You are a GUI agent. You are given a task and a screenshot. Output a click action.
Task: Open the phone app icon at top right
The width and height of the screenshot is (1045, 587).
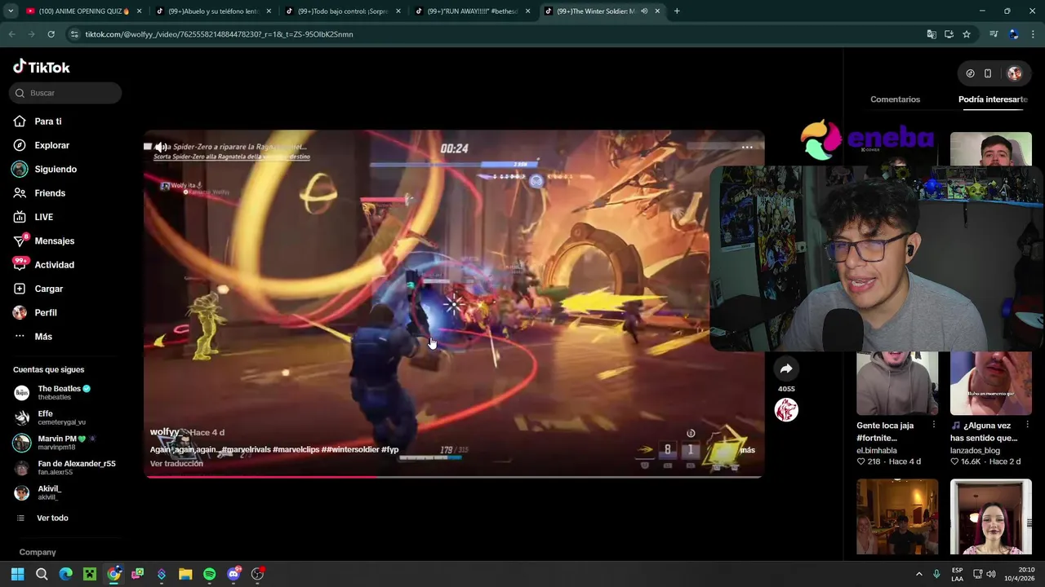[988, 73]
